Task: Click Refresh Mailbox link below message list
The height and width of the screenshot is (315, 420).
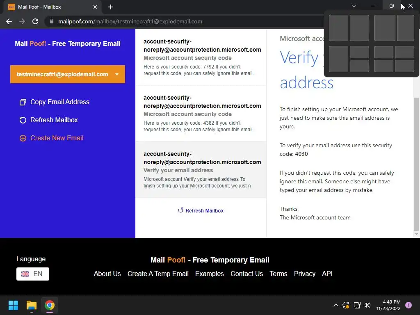Action: [201, 210]
